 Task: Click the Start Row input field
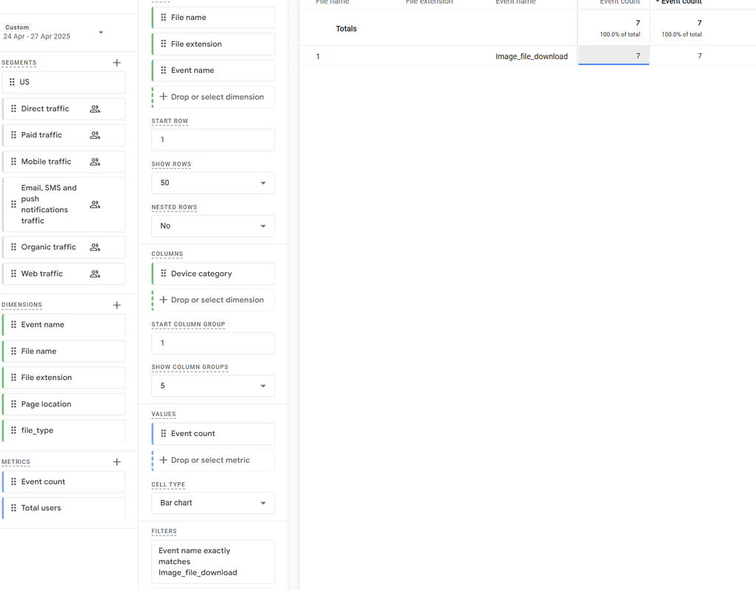coord(213,140)
